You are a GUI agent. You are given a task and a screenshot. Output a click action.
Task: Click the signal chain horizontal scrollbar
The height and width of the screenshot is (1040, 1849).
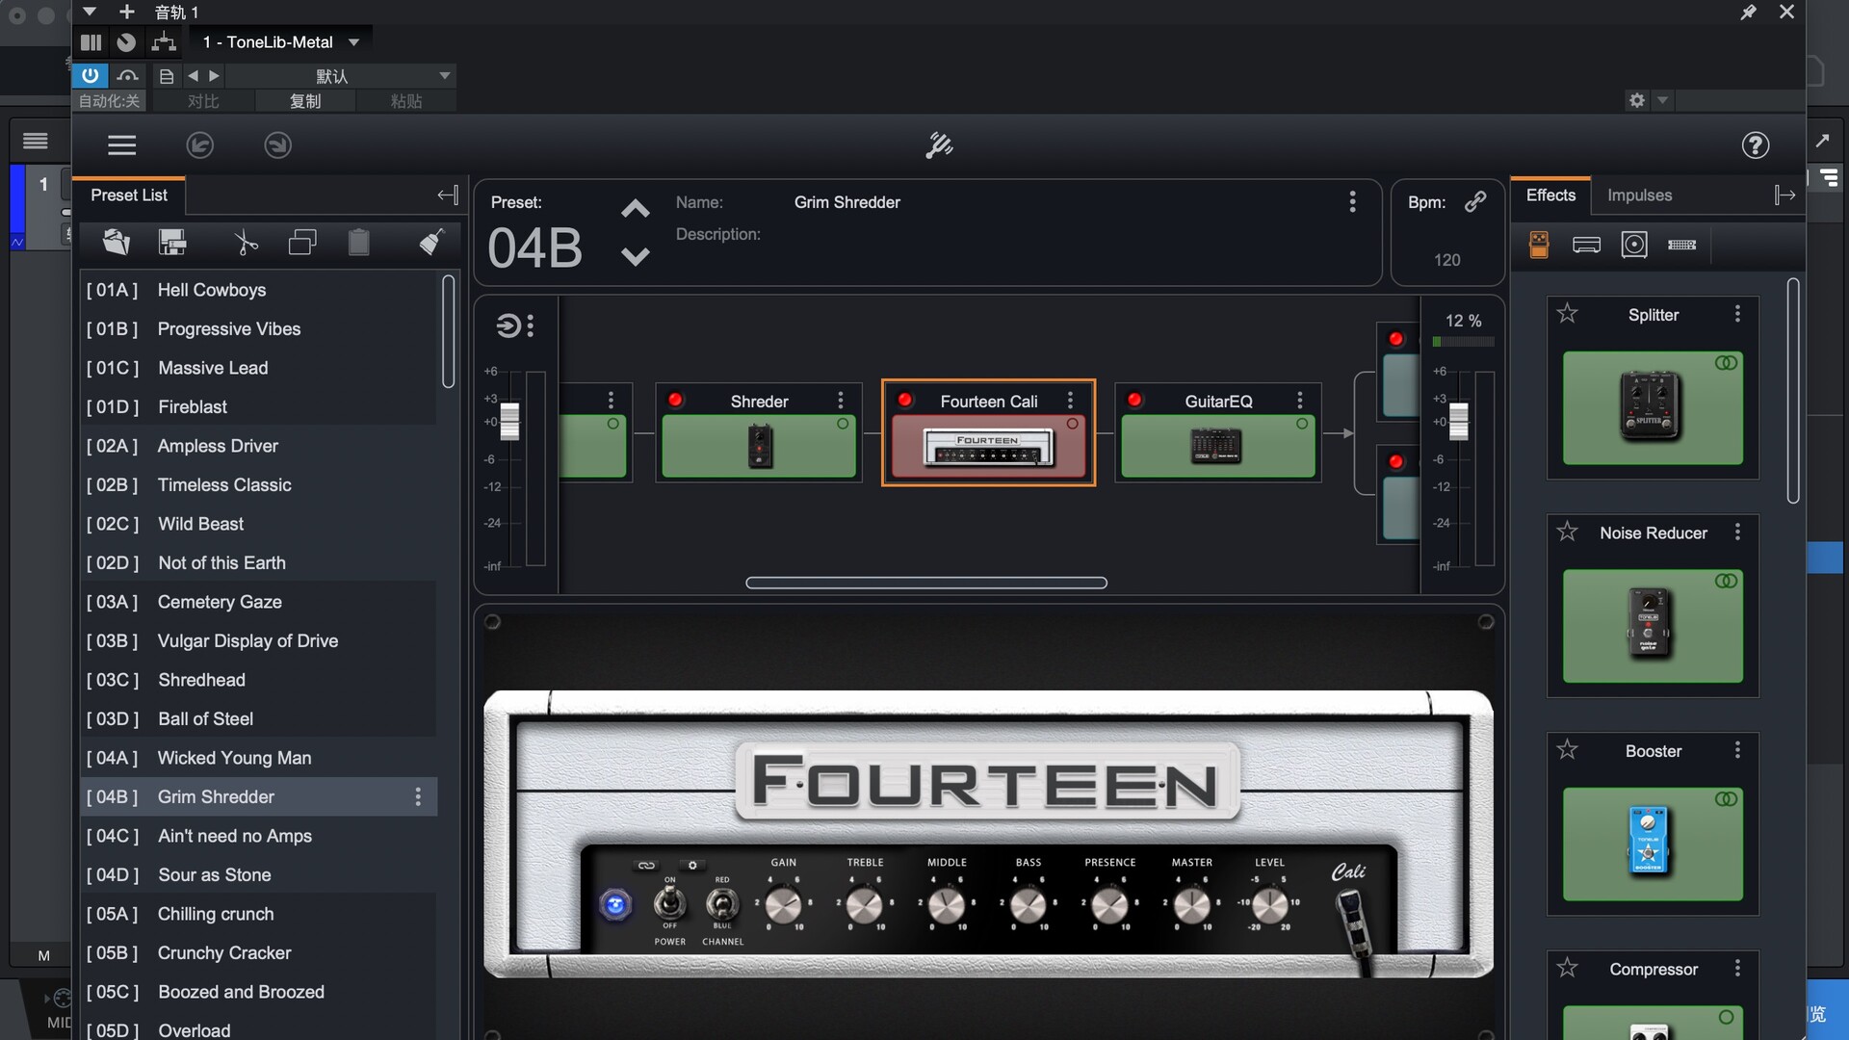tap(926, 583)
